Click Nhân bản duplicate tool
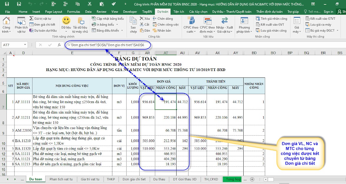Viewport: 346px width, 184px height. [162, 31]
